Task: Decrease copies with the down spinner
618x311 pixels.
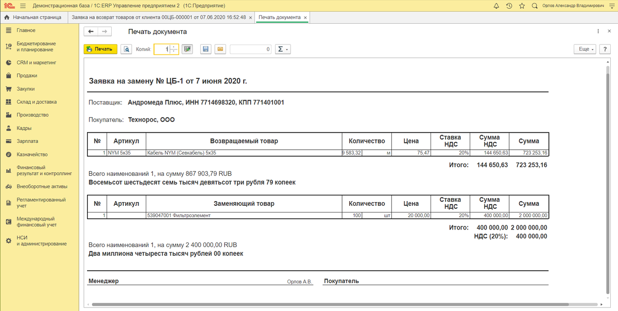Action: click(174, 52)
